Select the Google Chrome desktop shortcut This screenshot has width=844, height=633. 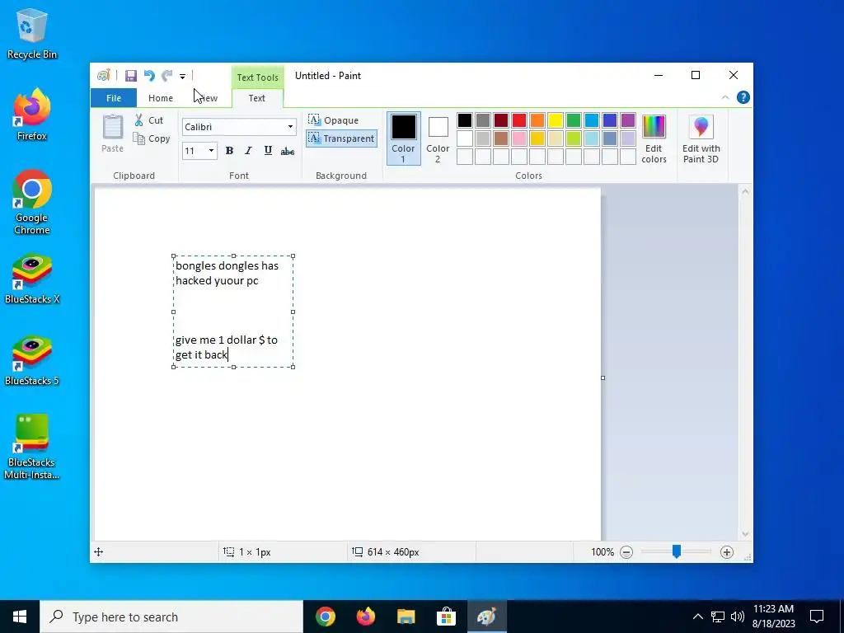[x=32, y=203]
